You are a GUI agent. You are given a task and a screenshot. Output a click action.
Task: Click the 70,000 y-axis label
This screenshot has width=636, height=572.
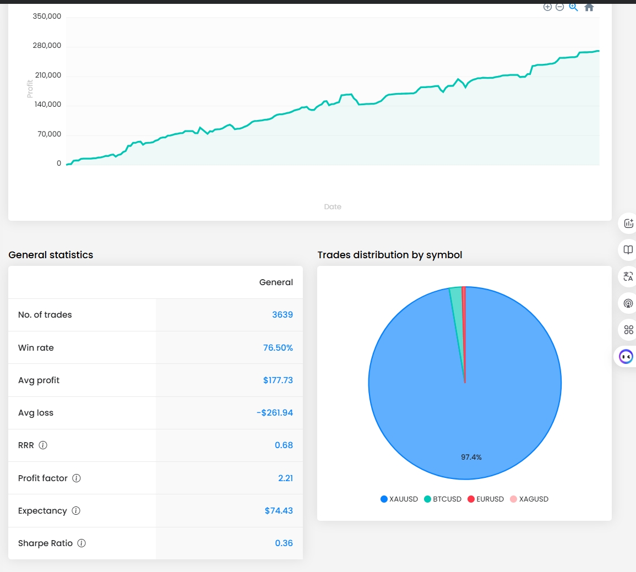[x=50, y=134]
